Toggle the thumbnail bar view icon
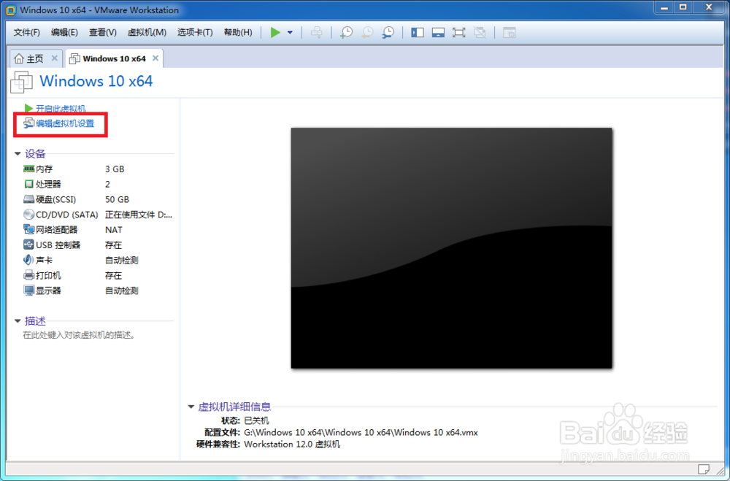 pos(438,33)
